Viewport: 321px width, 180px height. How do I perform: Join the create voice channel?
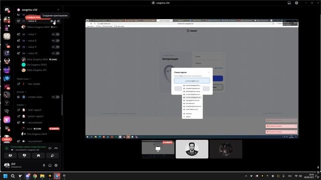pos(38,97)
